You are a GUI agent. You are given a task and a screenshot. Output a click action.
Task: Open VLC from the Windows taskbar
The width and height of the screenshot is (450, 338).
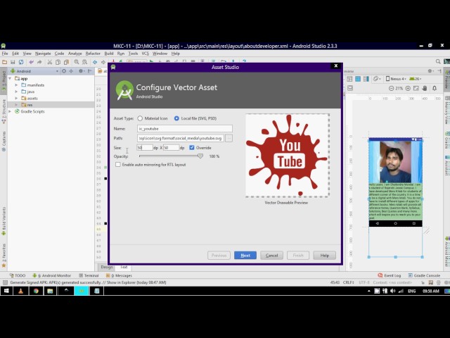[x=20, y=291]
